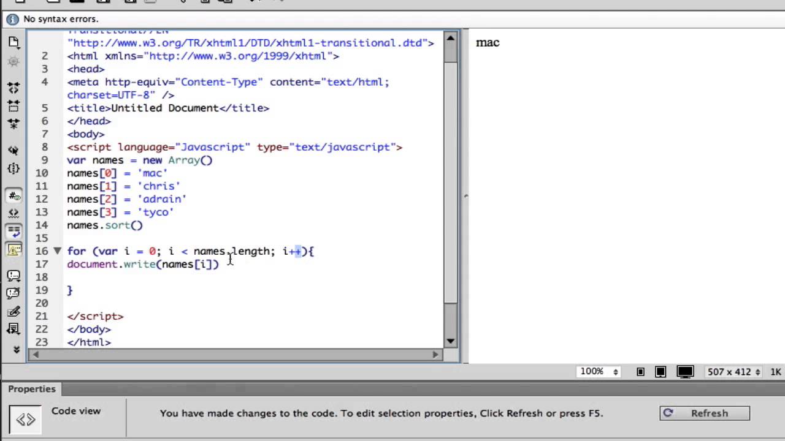This screenshot has width=785, height=441.
Task: Click 'var names = new Array()' on line 9
Action: tap(140, 160)
